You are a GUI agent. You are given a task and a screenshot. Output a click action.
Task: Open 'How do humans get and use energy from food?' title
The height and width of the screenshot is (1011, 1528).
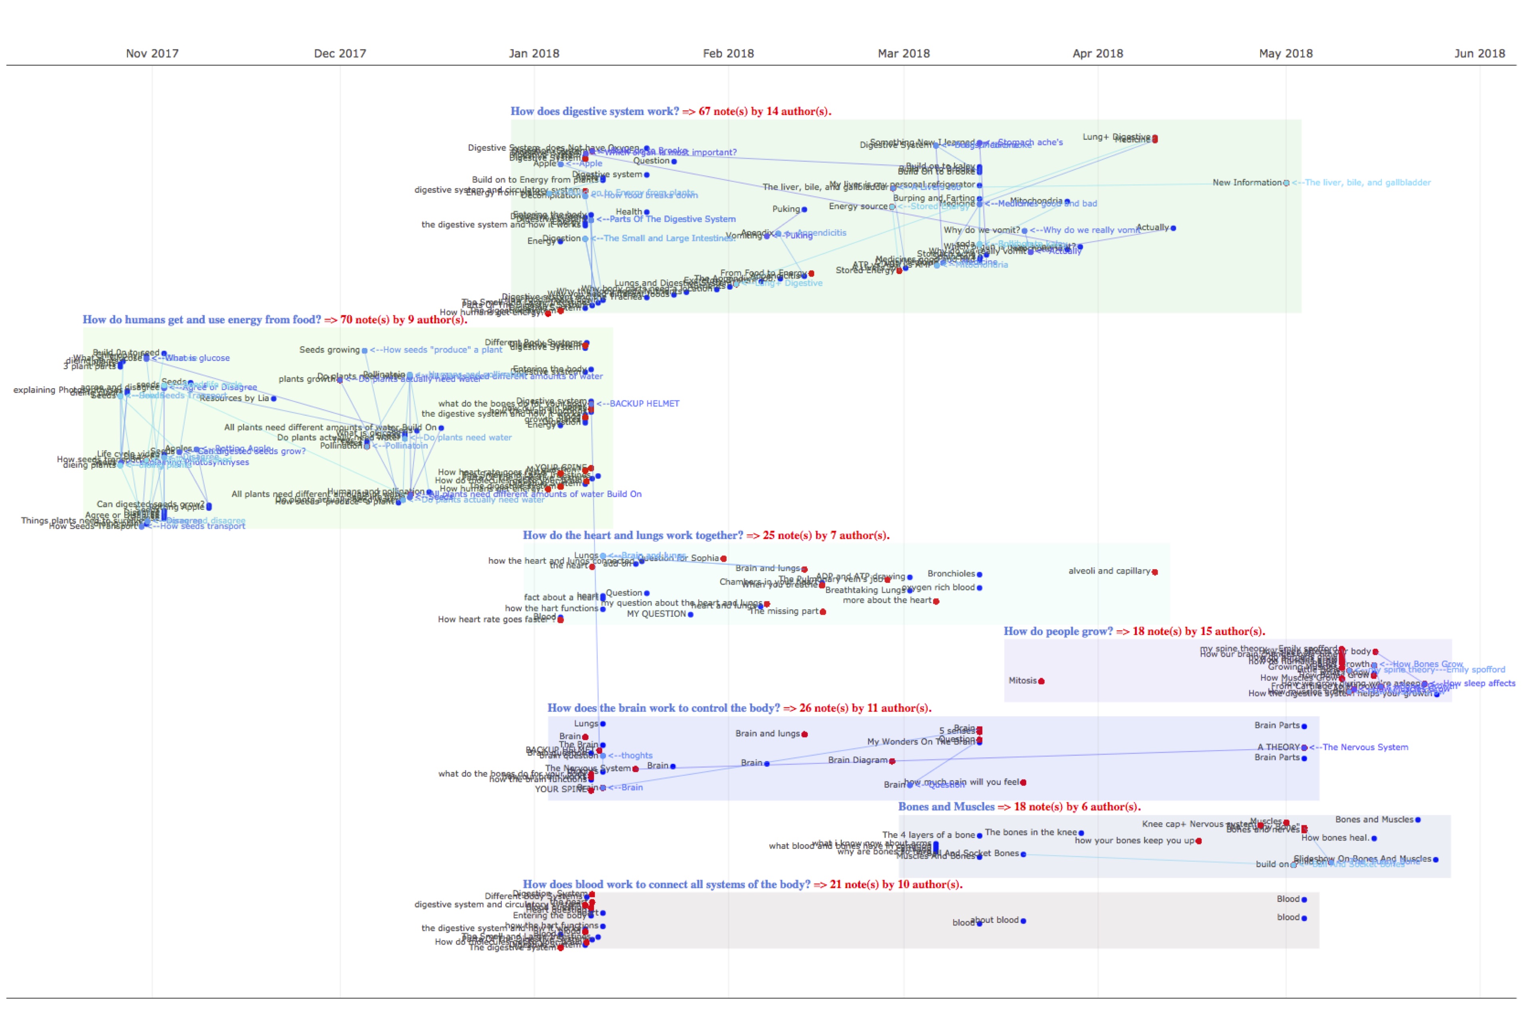pos(201,320)
